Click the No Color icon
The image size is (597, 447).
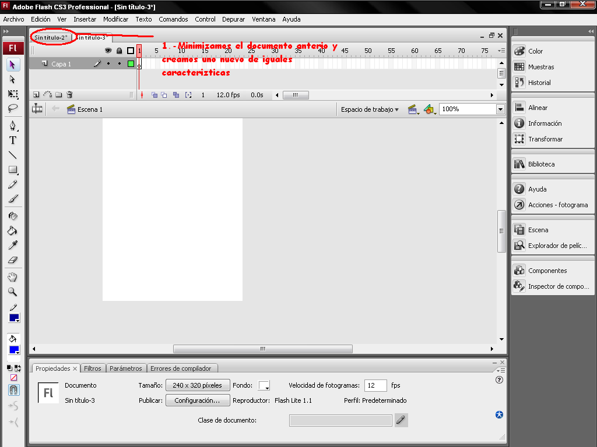pos(14,377)
